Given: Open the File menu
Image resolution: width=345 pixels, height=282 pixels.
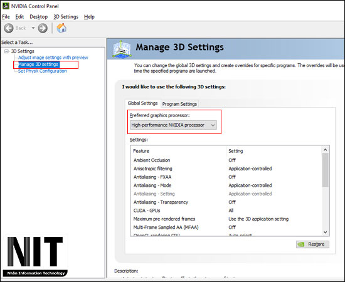Looking at the screenshot, I should coord(6,17).
